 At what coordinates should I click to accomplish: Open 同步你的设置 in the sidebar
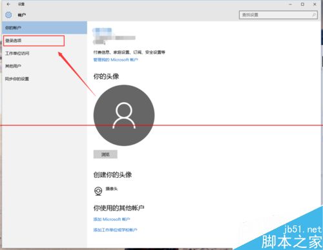[x=45, y=79]
